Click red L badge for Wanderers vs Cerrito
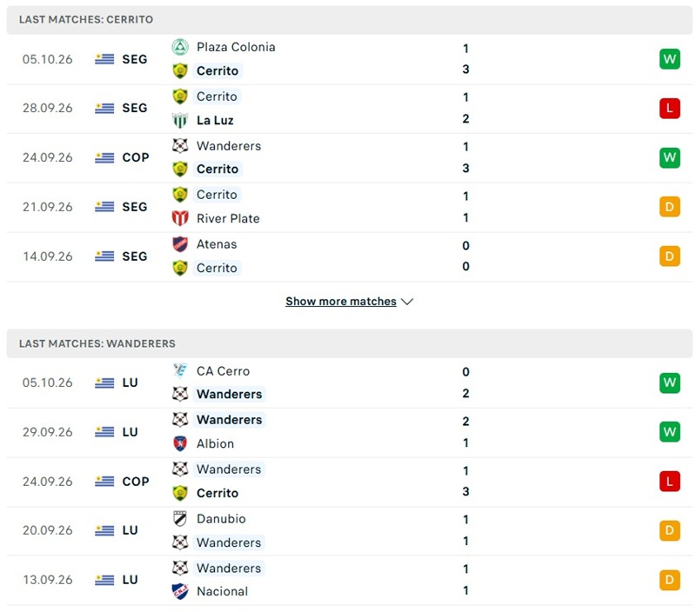The height and width of the screenshot is (612, 696). tap(669, 482)
